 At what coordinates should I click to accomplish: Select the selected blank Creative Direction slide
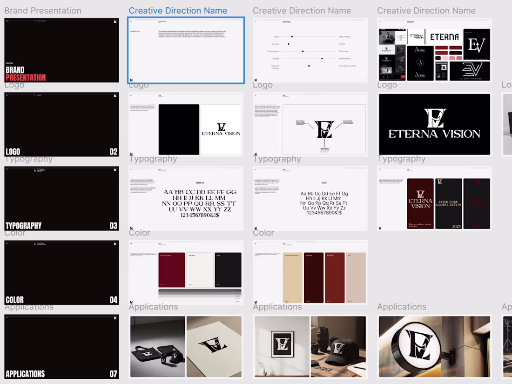coord(186,50)
